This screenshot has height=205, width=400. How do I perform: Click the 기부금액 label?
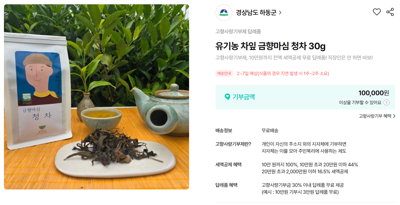point(244,97)
